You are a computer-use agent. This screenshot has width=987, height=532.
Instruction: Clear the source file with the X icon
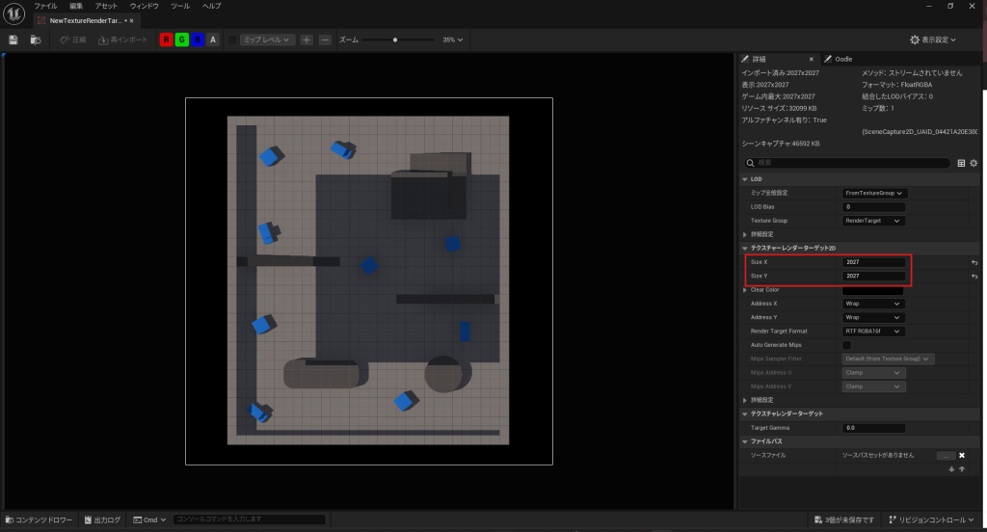[961, 455]
